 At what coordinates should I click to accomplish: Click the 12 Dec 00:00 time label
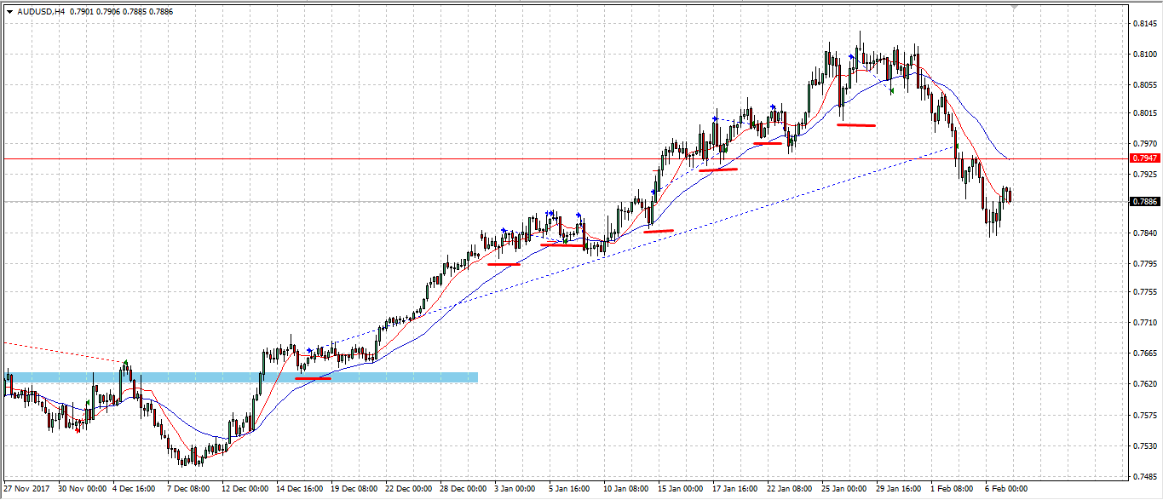click(246, 489)
